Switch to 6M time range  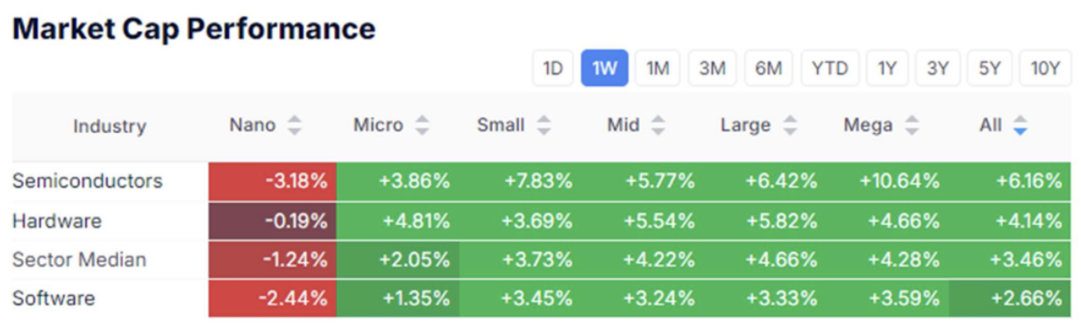click(x=768, y=68)
